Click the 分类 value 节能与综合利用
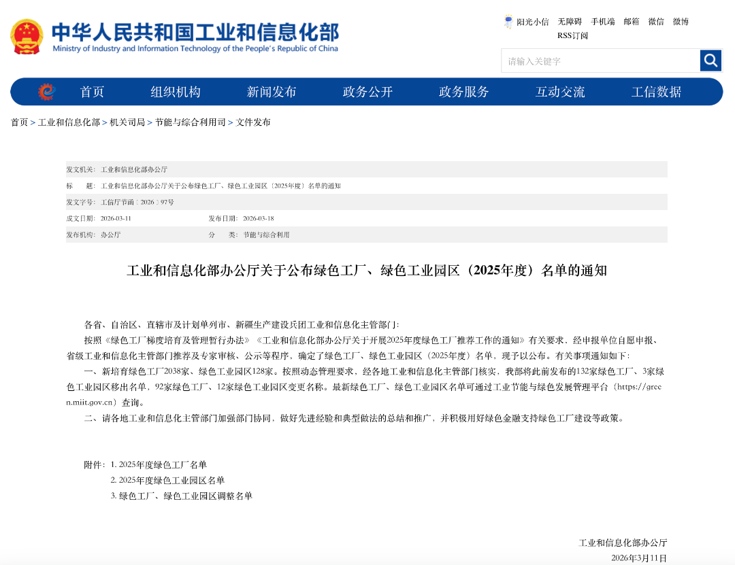The width and height of the screenshot is (735, 565). tap(266, 235)
